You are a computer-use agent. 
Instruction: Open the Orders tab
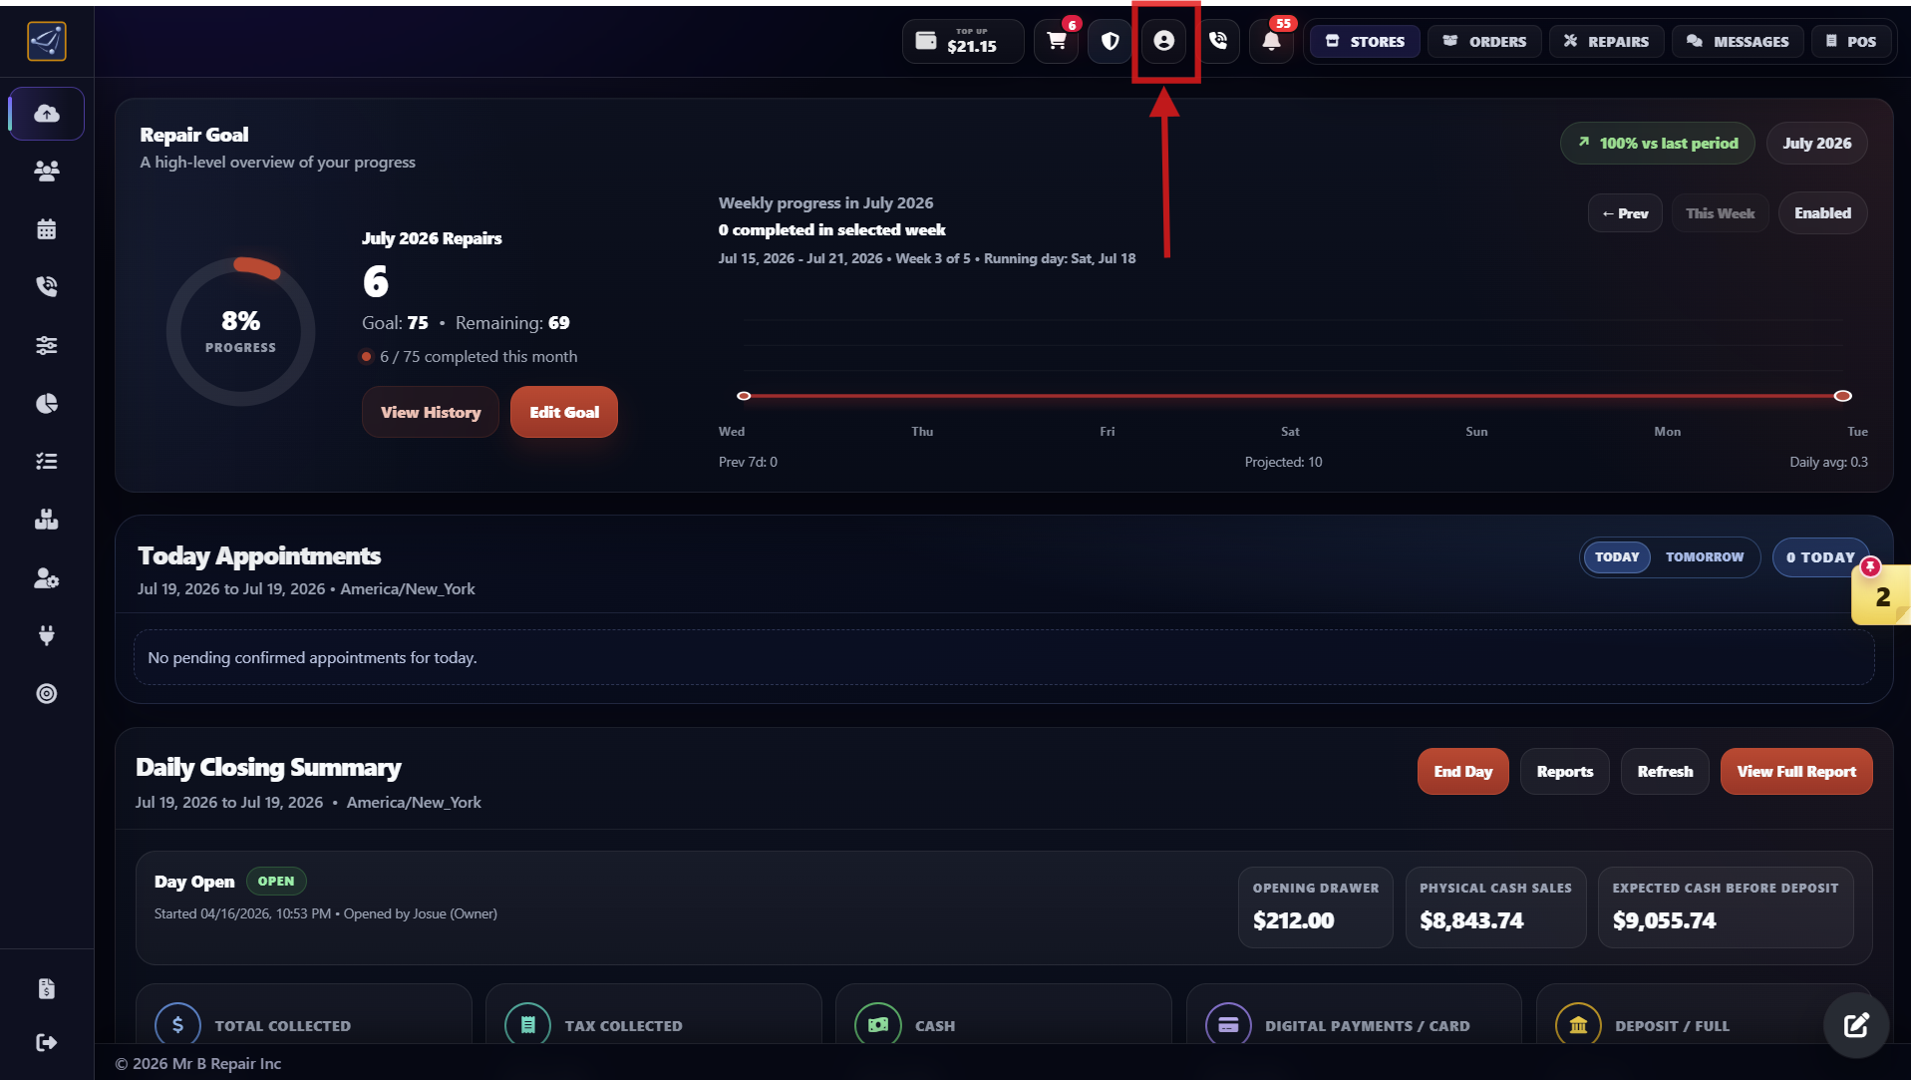tap(1484, 41)
